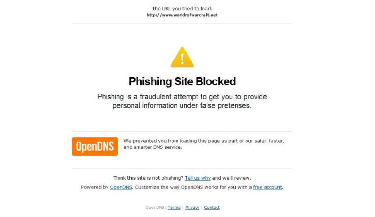
Task: Open the "Tell us why" link
Action: 198,178
